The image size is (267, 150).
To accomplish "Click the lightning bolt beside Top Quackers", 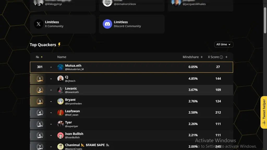I will (59, 45).
